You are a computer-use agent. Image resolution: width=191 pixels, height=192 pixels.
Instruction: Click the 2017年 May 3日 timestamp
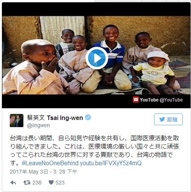43,172
